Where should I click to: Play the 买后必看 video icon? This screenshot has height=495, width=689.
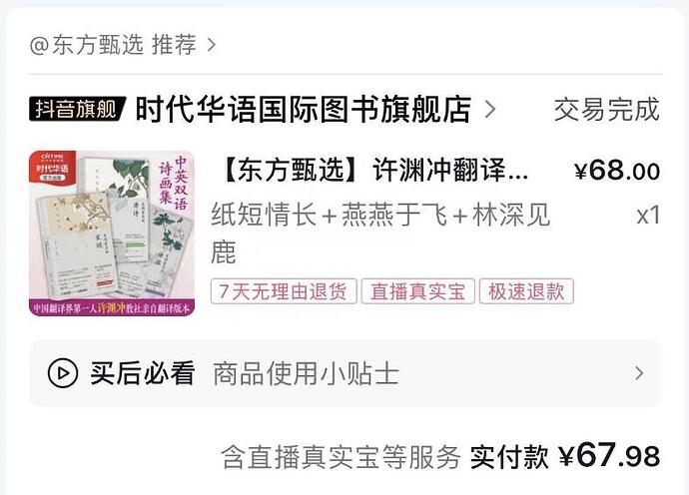click(x=63, y=373)
